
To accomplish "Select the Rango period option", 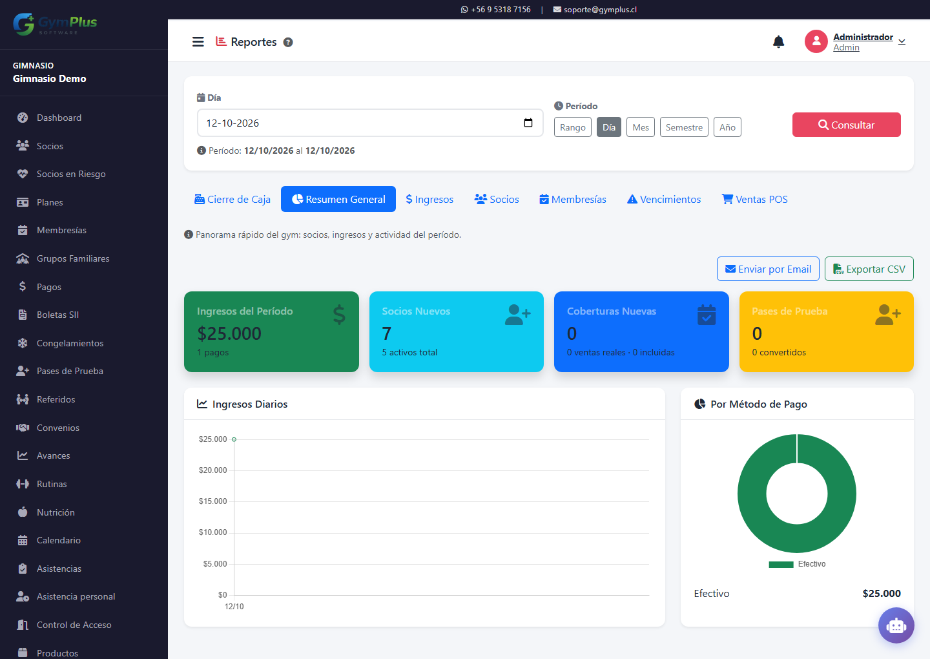I will (x=573, y=127).
